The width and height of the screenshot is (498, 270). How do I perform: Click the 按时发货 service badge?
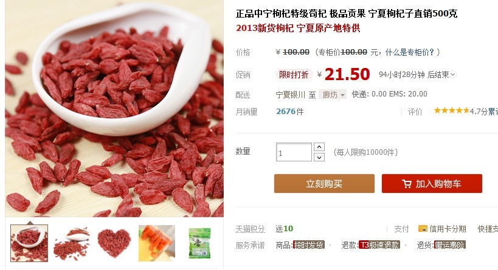click(309, 245)
